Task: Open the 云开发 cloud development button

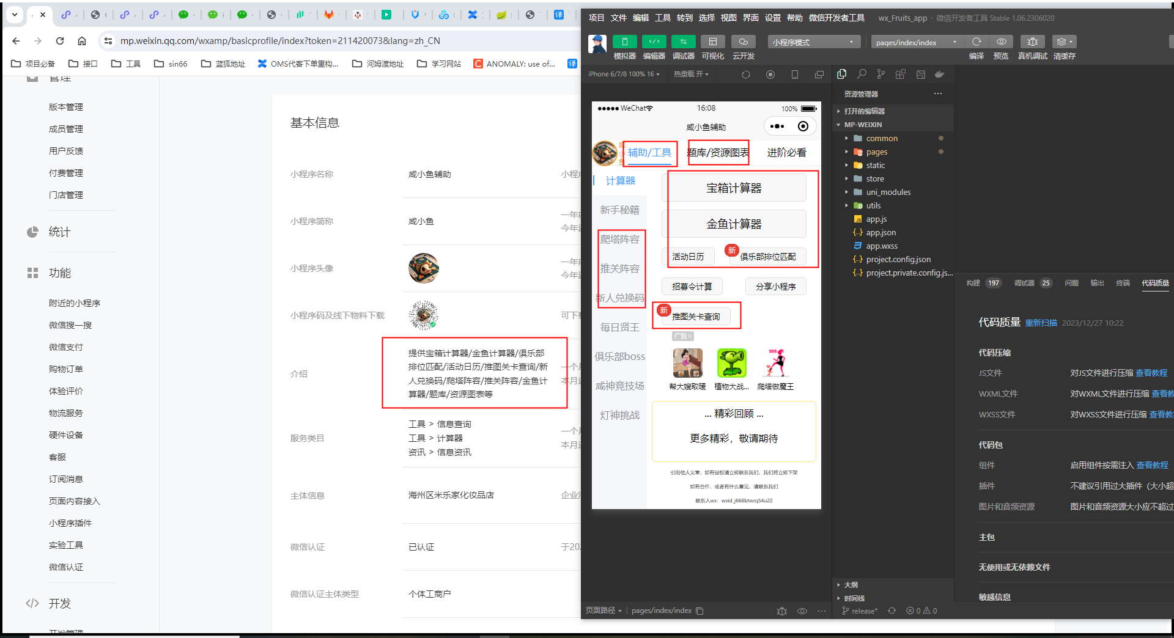Action: (743, 42)
